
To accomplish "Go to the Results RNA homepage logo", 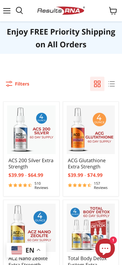I will click(x=61, y=11).
